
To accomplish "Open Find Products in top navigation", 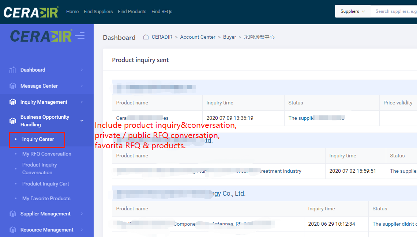I will coord(132,11).
